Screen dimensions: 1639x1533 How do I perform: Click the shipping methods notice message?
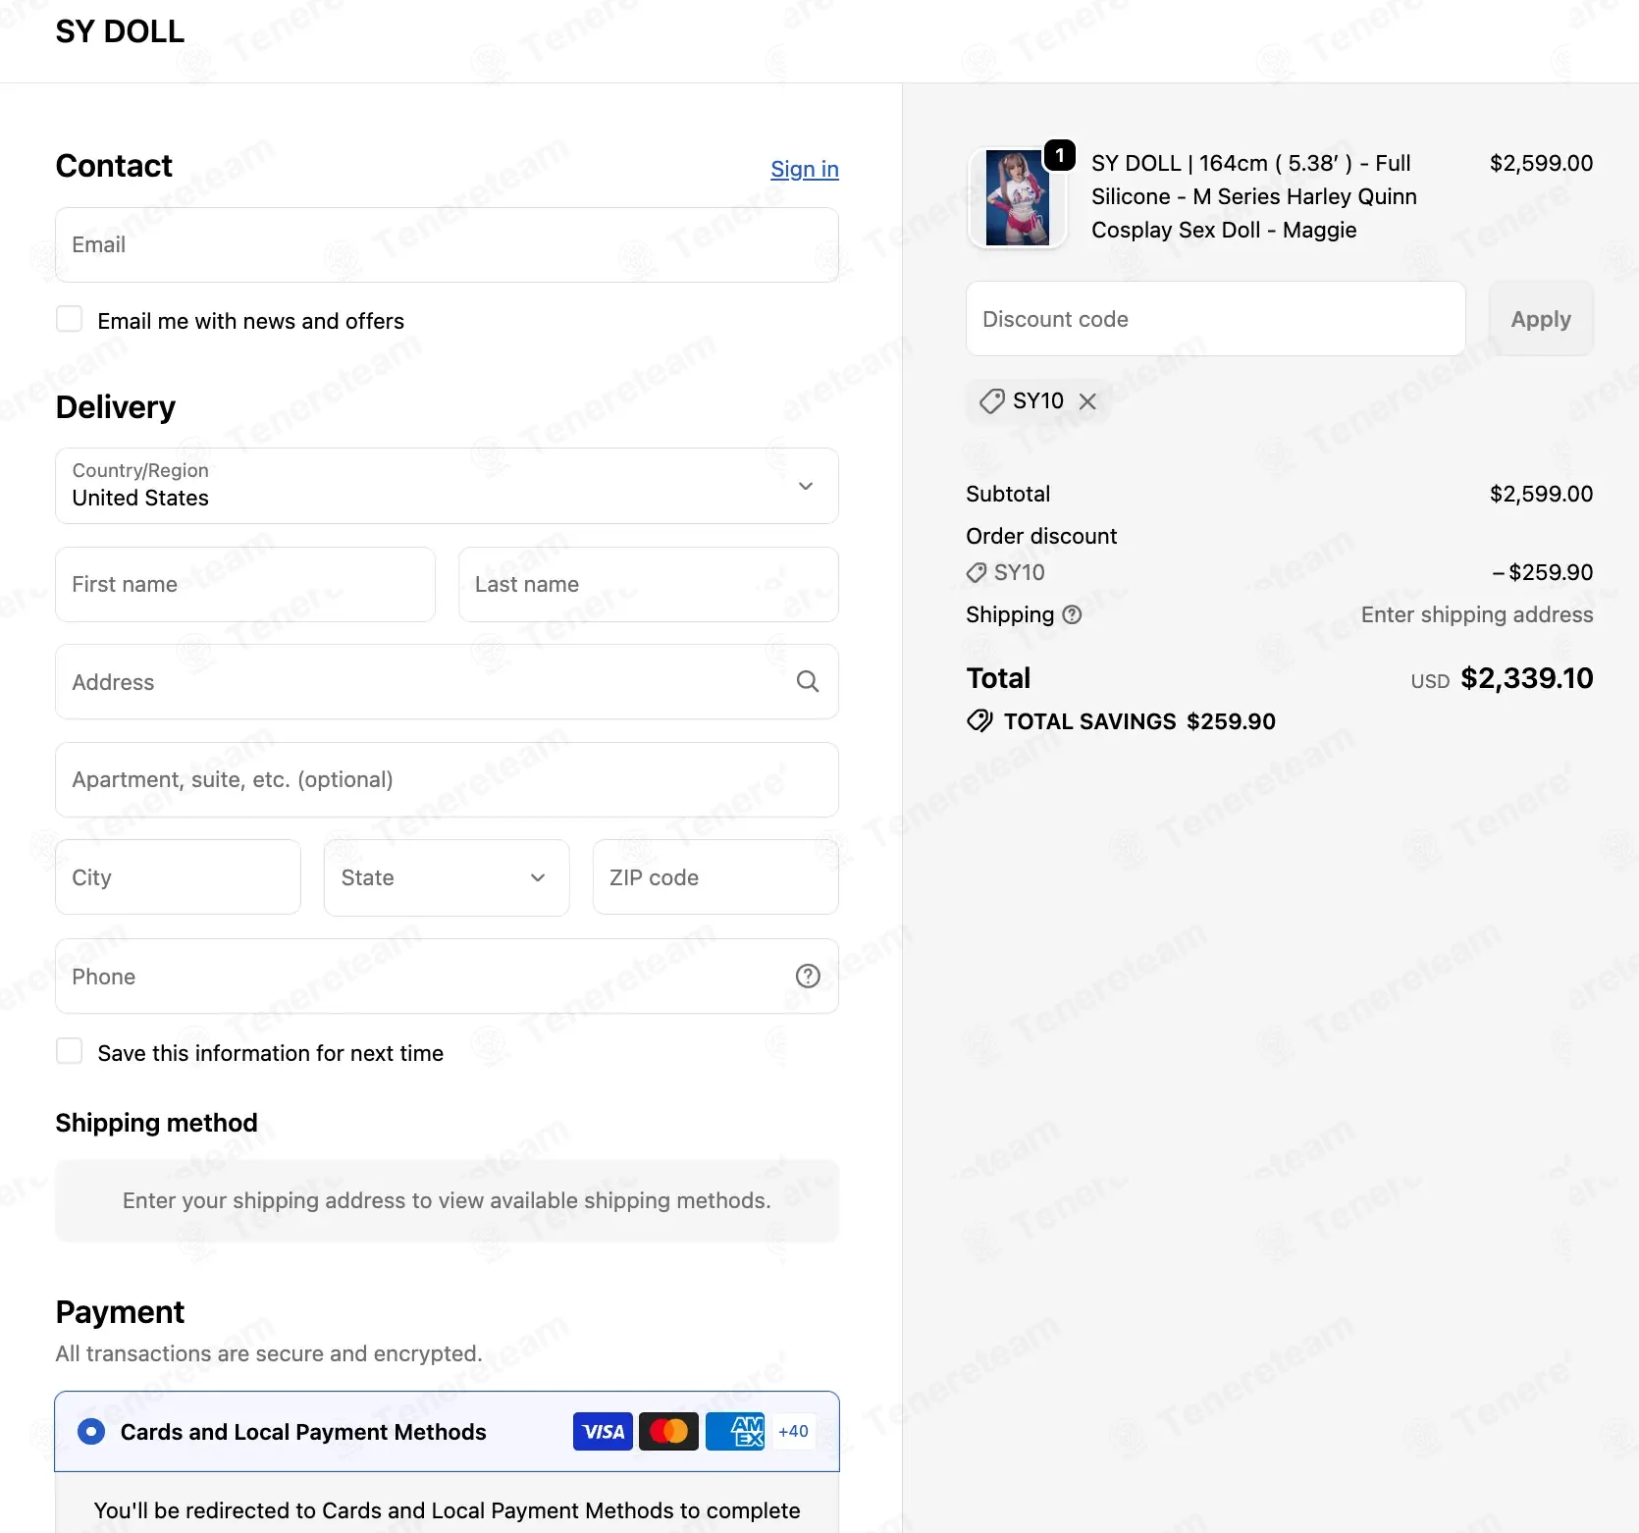(447, 1200)
